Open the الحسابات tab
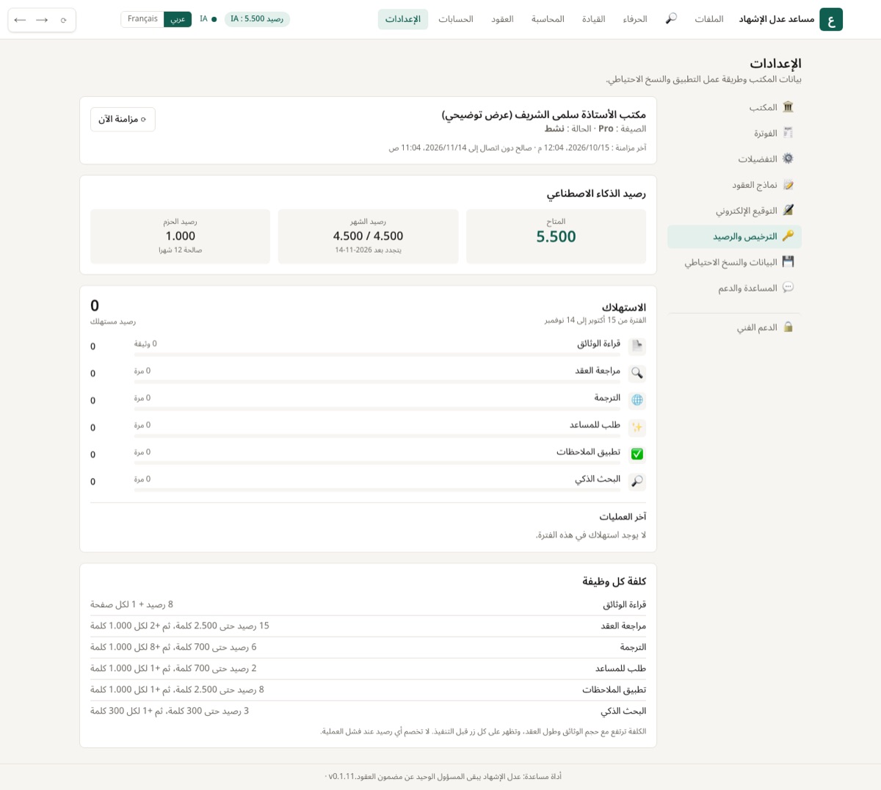This screenshot has width=881, height=790. 456,19
